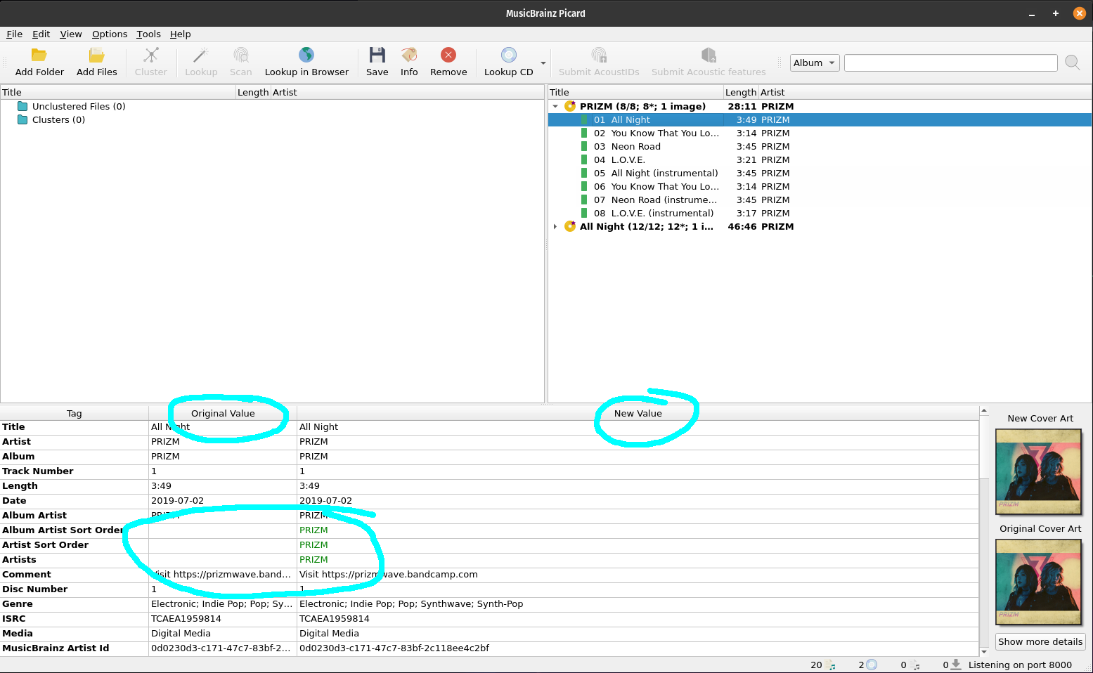This screenshot has width=1093, height=673.
Task: Expand the All Night album
Action: coord(555,227)
